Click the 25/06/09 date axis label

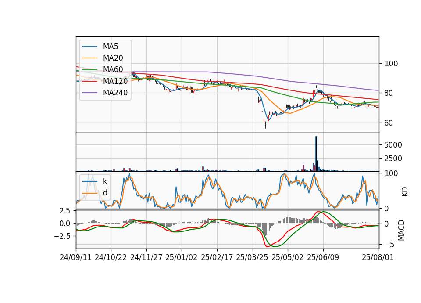coord(323,257)
